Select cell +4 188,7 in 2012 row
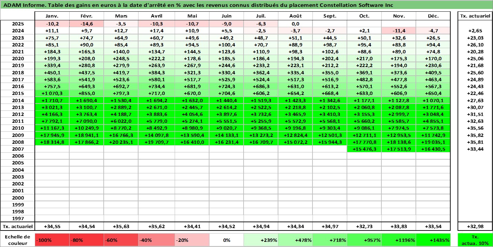The width and height of the screenshot is (493, 247). coord(121,114)
